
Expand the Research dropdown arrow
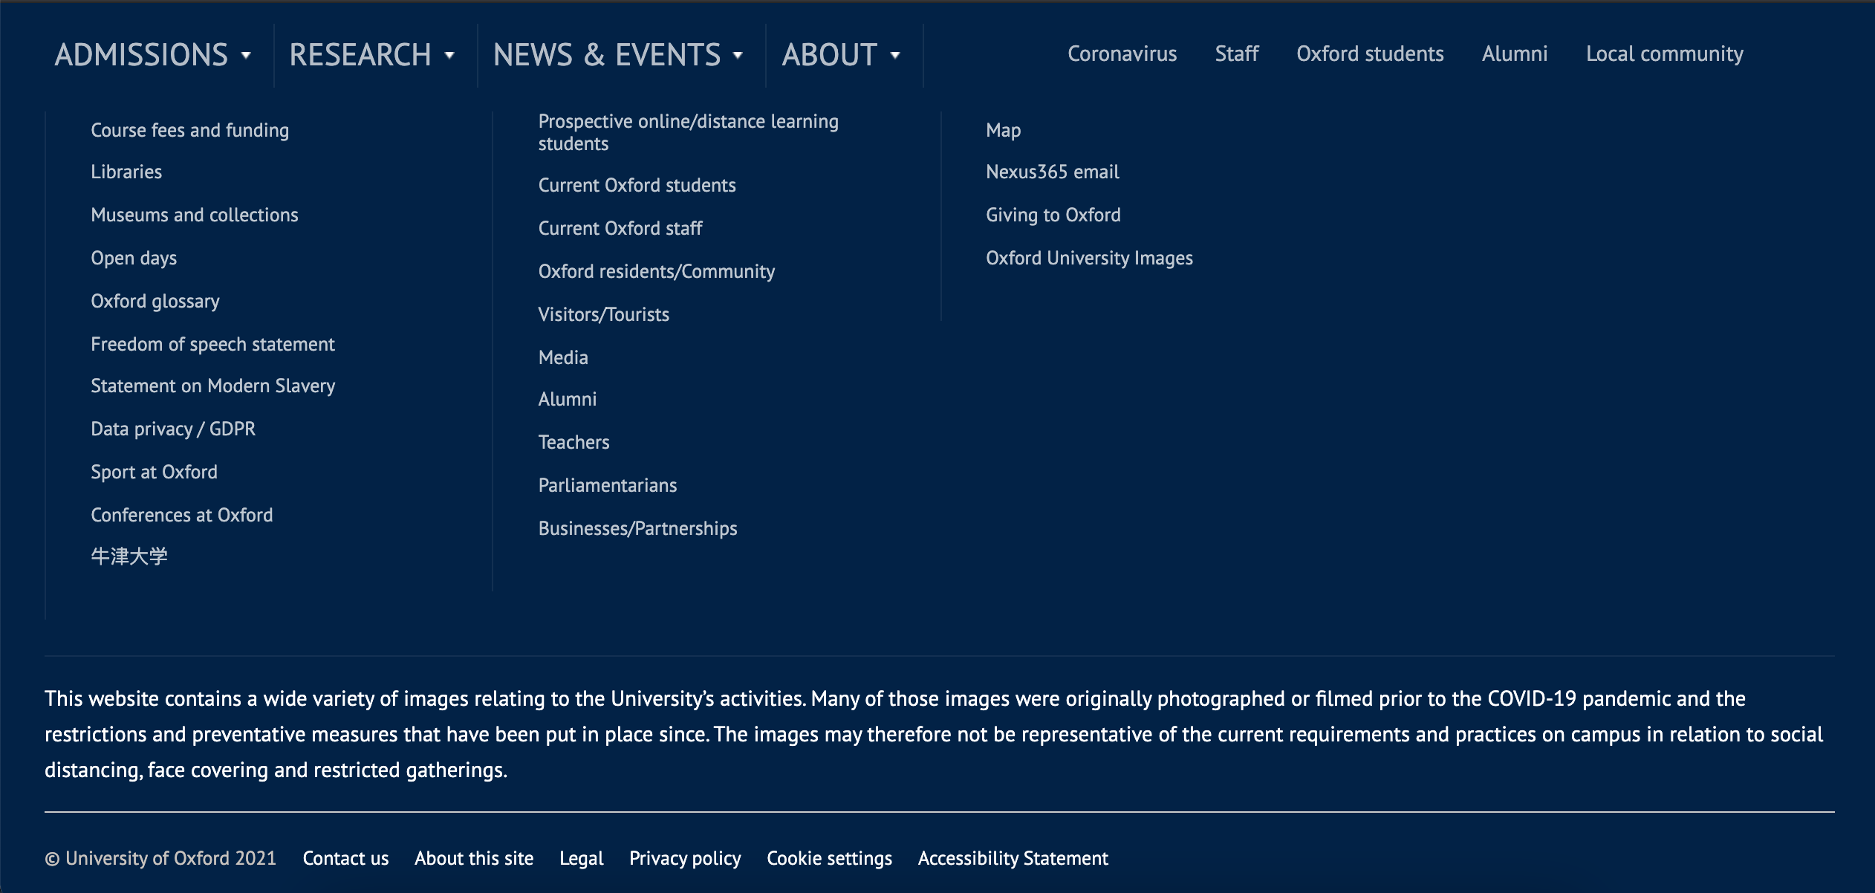[x=449, y=56]
